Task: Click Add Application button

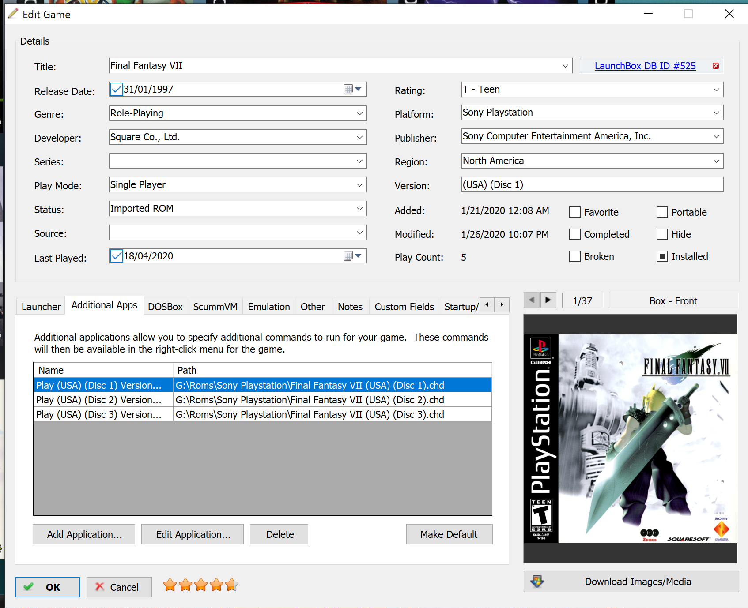Action: (x=84, y=534)
